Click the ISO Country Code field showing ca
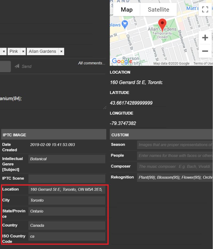 [67, 236]
